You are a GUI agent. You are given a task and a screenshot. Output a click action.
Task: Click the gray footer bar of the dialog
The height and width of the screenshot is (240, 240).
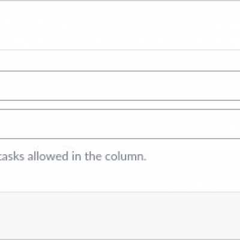120,215
